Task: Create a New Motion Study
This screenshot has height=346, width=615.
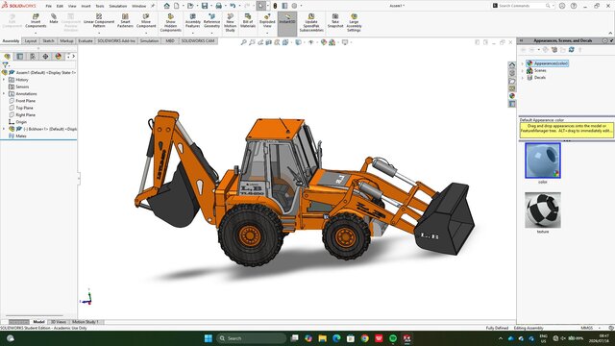Action: (231, 23)
